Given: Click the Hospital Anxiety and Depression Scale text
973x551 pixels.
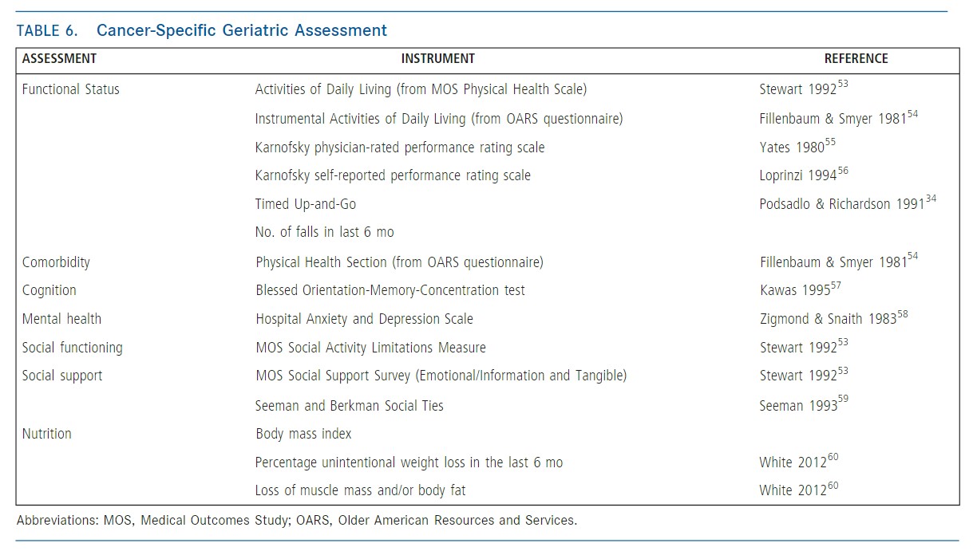Looking at the screenshot, I should click(x=364, y=319).
